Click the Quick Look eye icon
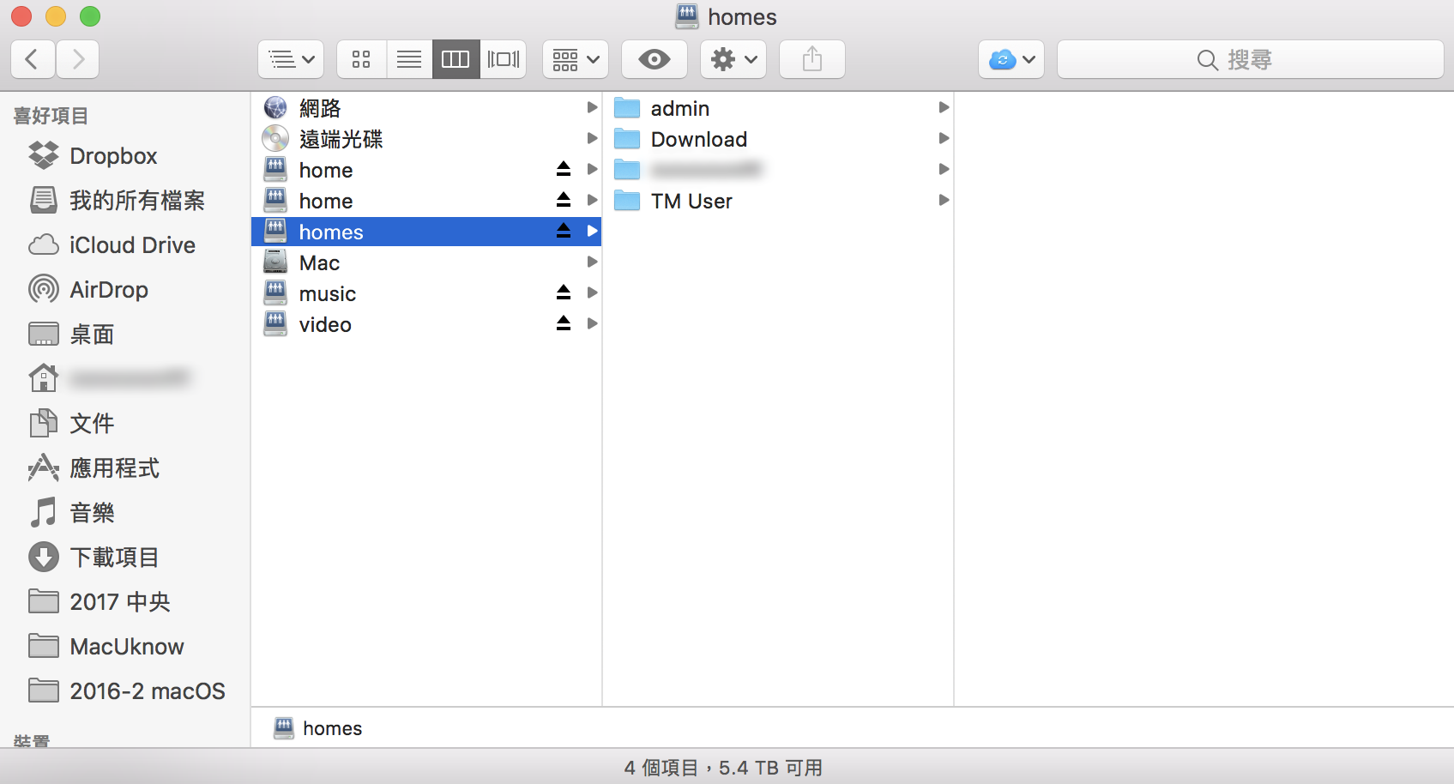Viewport: 1454px width, 784px height. pyautogui.click(x=654, y=59)
